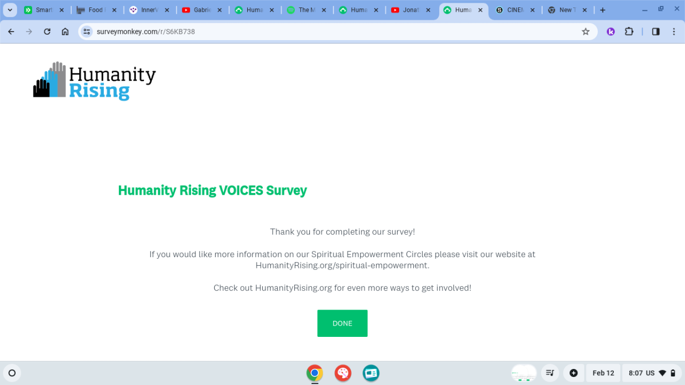Screen dimensions: 685x385
Task: Expand the tab search dropdown arrow
Action: coord(10,10)
